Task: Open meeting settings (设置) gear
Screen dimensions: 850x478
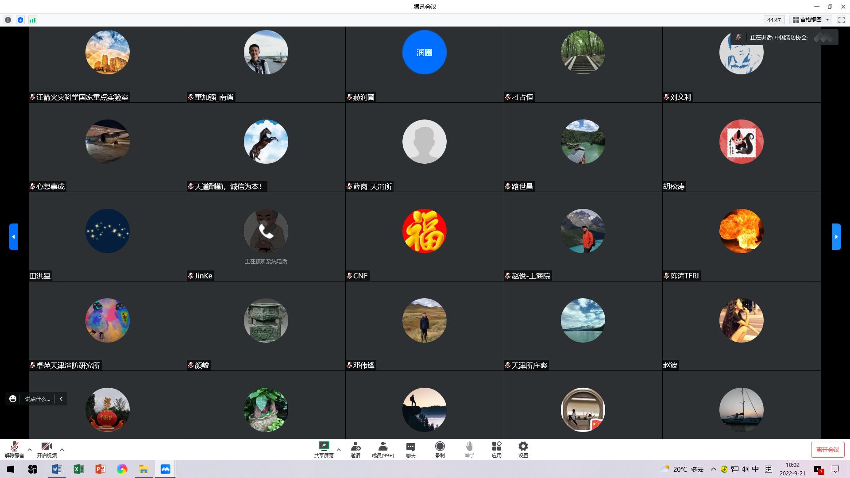Action: (x=523, y=449)
